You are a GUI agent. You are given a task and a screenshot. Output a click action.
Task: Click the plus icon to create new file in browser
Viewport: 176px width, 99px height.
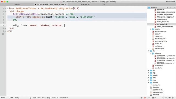coord(149,98)
